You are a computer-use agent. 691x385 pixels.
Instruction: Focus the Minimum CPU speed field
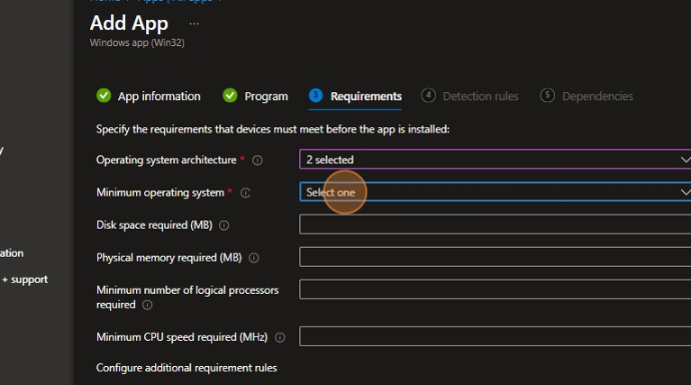495,336
